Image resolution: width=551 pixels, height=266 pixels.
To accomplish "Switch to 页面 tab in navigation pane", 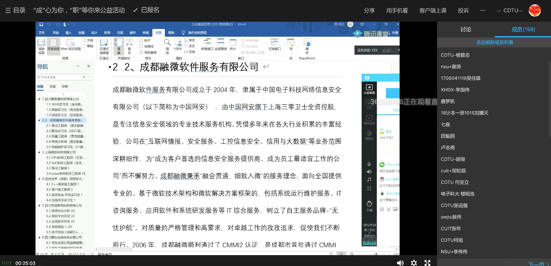I will (53, 86).
